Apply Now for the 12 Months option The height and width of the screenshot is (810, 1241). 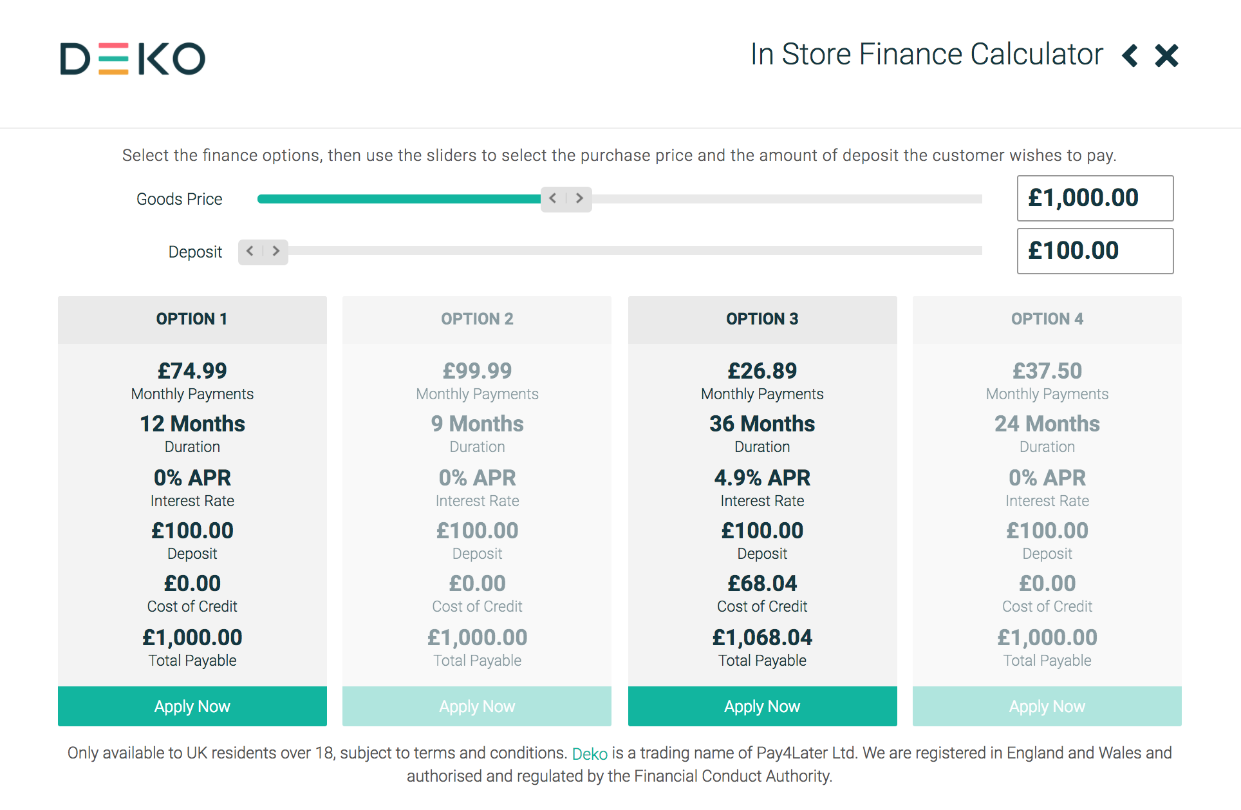[x=192, y=706]
